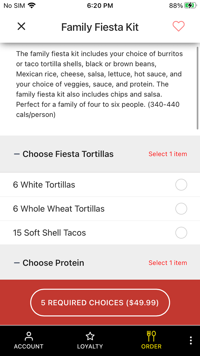Favorite the Family Fiesta Kit with the heart
The width and height of the screenshot is (200, 356).
pyautogui.click(x=179, y=26)
